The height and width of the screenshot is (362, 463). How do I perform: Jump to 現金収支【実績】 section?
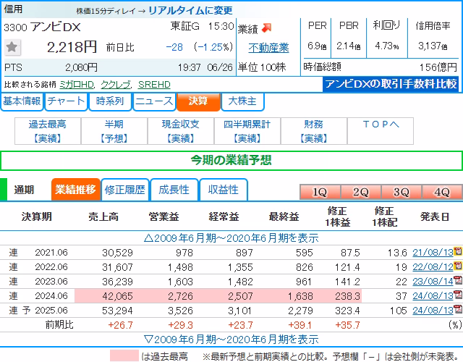(181, 131)
